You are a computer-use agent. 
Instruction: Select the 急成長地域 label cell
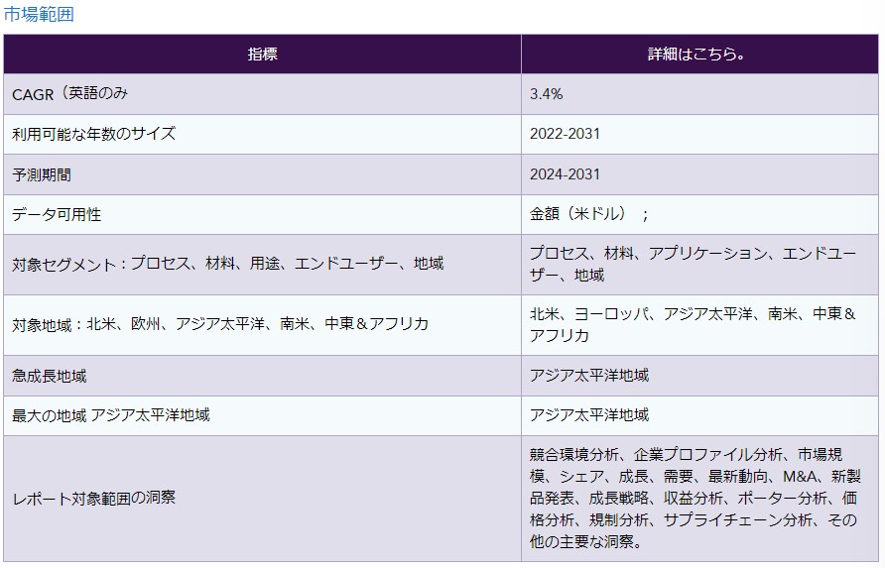pos(50,376)
